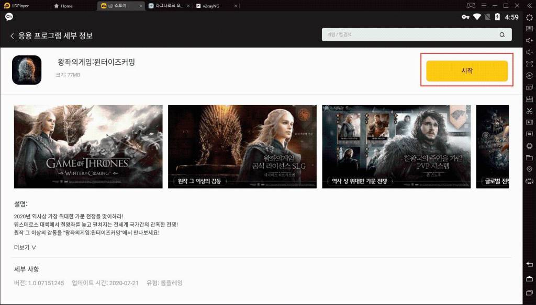Screen dimensions: 536x305
Task: Click the Android home icon
Action: pyautogui.click(x=529, y=278)
